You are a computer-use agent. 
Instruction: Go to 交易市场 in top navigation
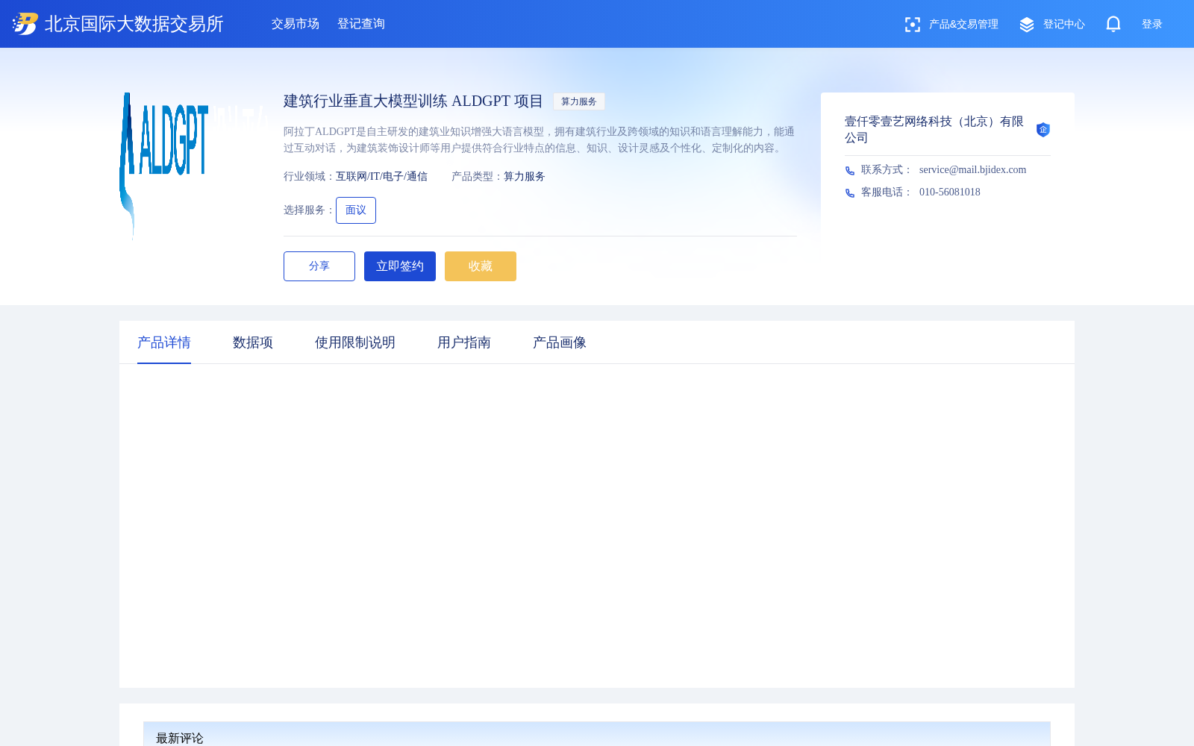pos(296,24)
